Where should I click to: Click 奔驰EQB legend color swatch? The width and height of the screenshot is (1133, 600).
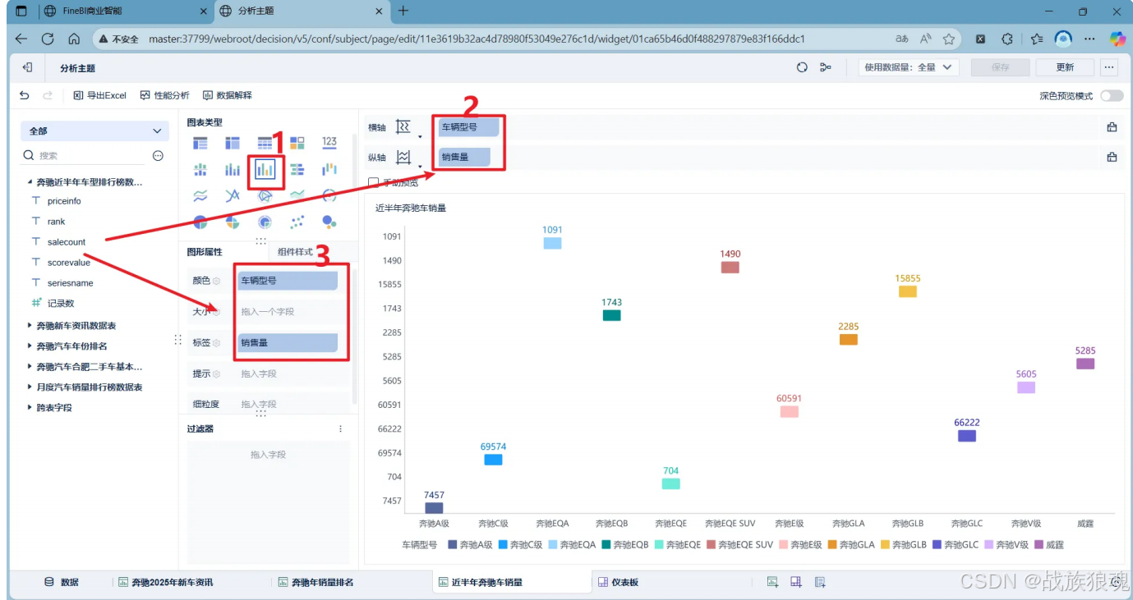click(606, 544)
